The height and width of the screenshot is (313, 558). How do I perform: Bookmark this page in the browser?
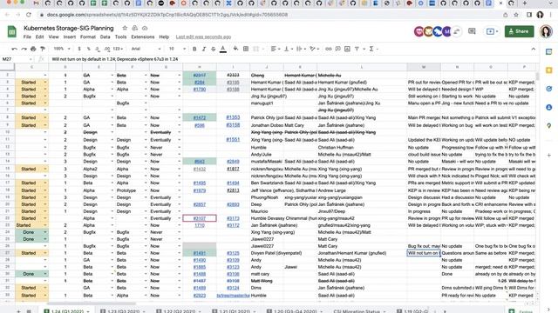point(516,15)
